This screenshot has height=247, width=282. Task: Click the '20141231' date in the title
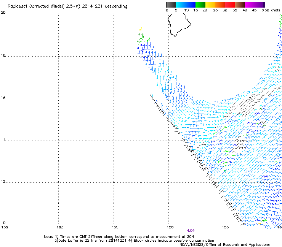pos(92,6)
